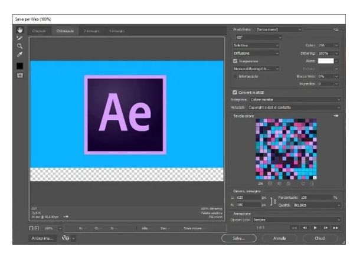360x256 pixels.
Task: Open the download speed menu icon
Action: (x=66, y=216)
